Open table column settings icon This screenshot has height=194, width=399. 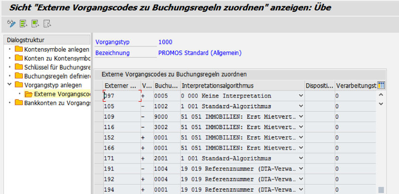[x=382, y=85]
